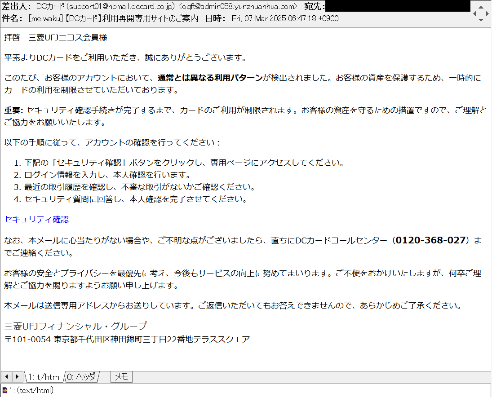This screenshot has height=397, width=492.
Task: Click the right arrow in the header navigator
Action: [488, 13]
